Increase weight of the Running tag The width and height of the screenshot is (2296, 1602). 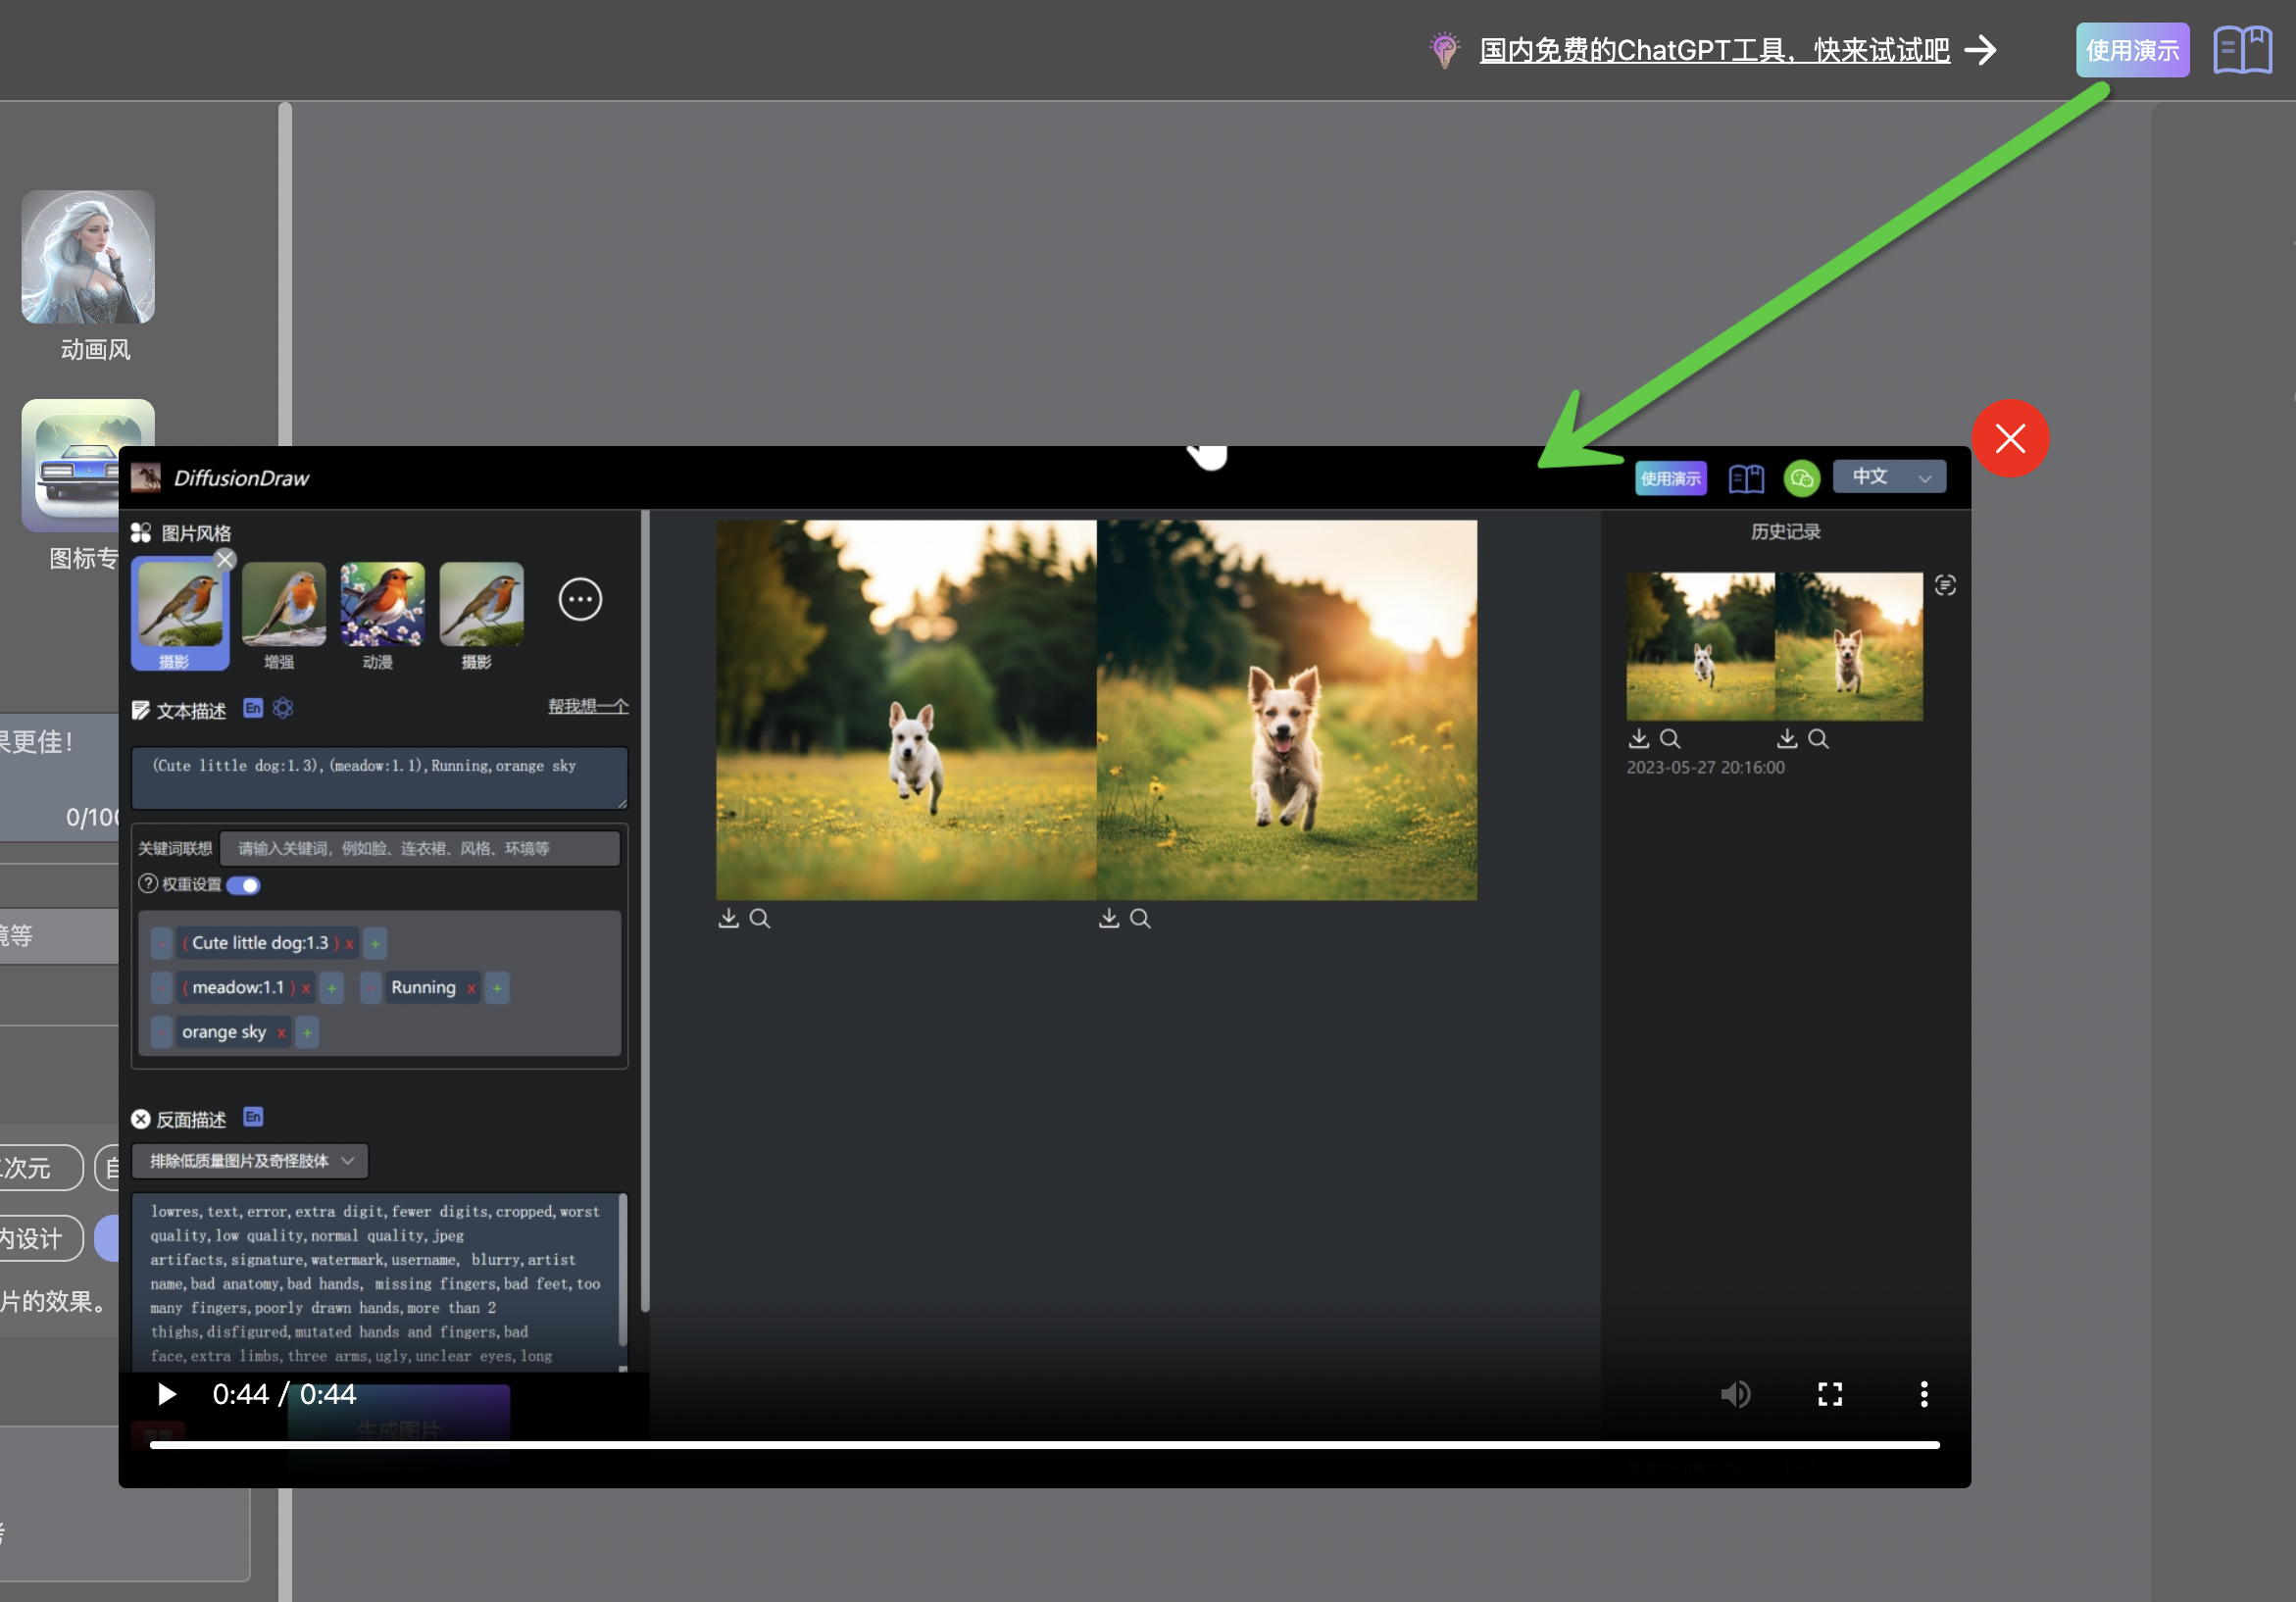tap(497, 988)
